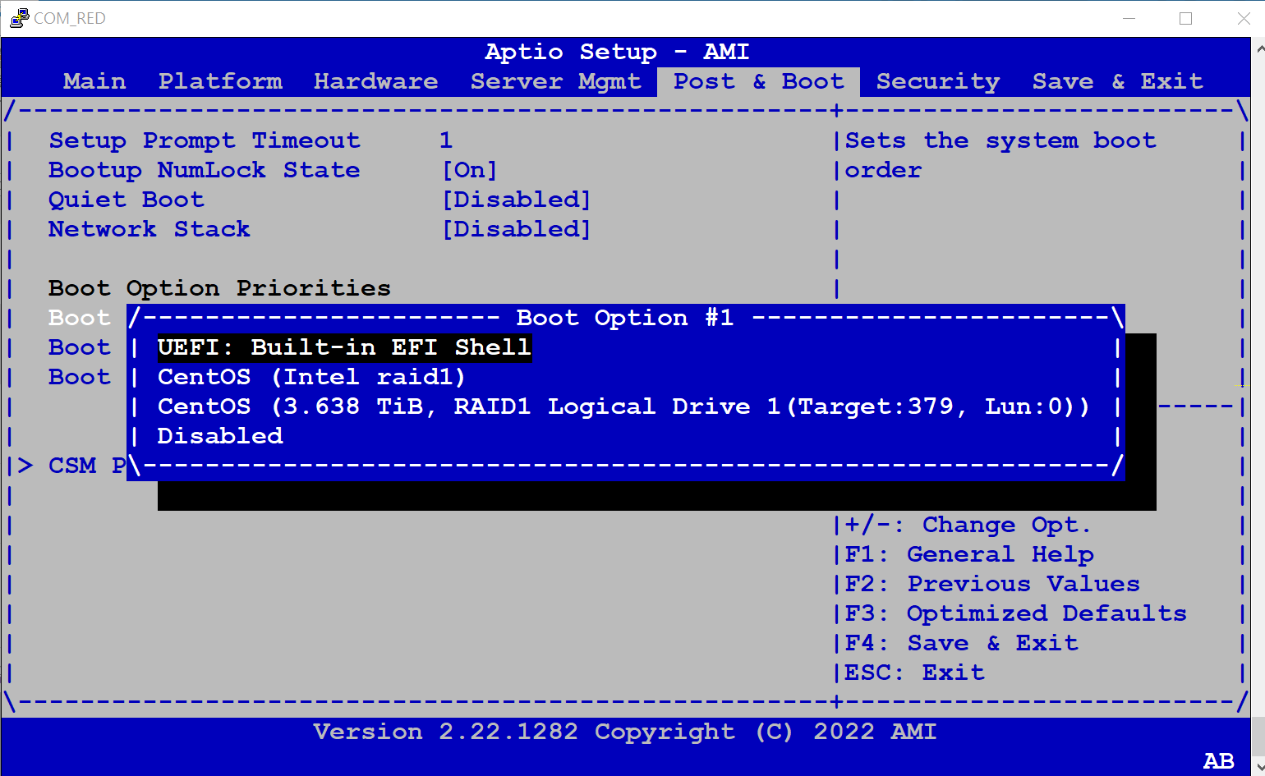Go to Server Mgmt tab
The width and height of the screenshot is (1265, 776).
(x=555, y=81)
